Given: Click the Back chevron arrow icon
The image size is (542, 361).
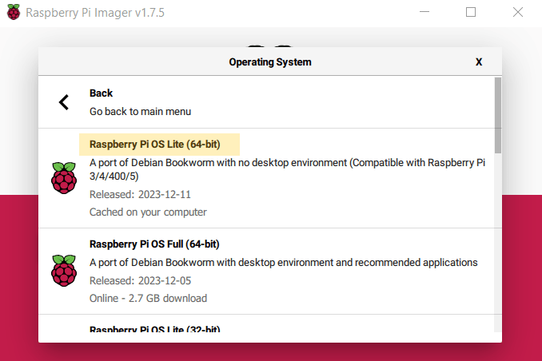Looking at the screenshot, I should tap(64, 102).
